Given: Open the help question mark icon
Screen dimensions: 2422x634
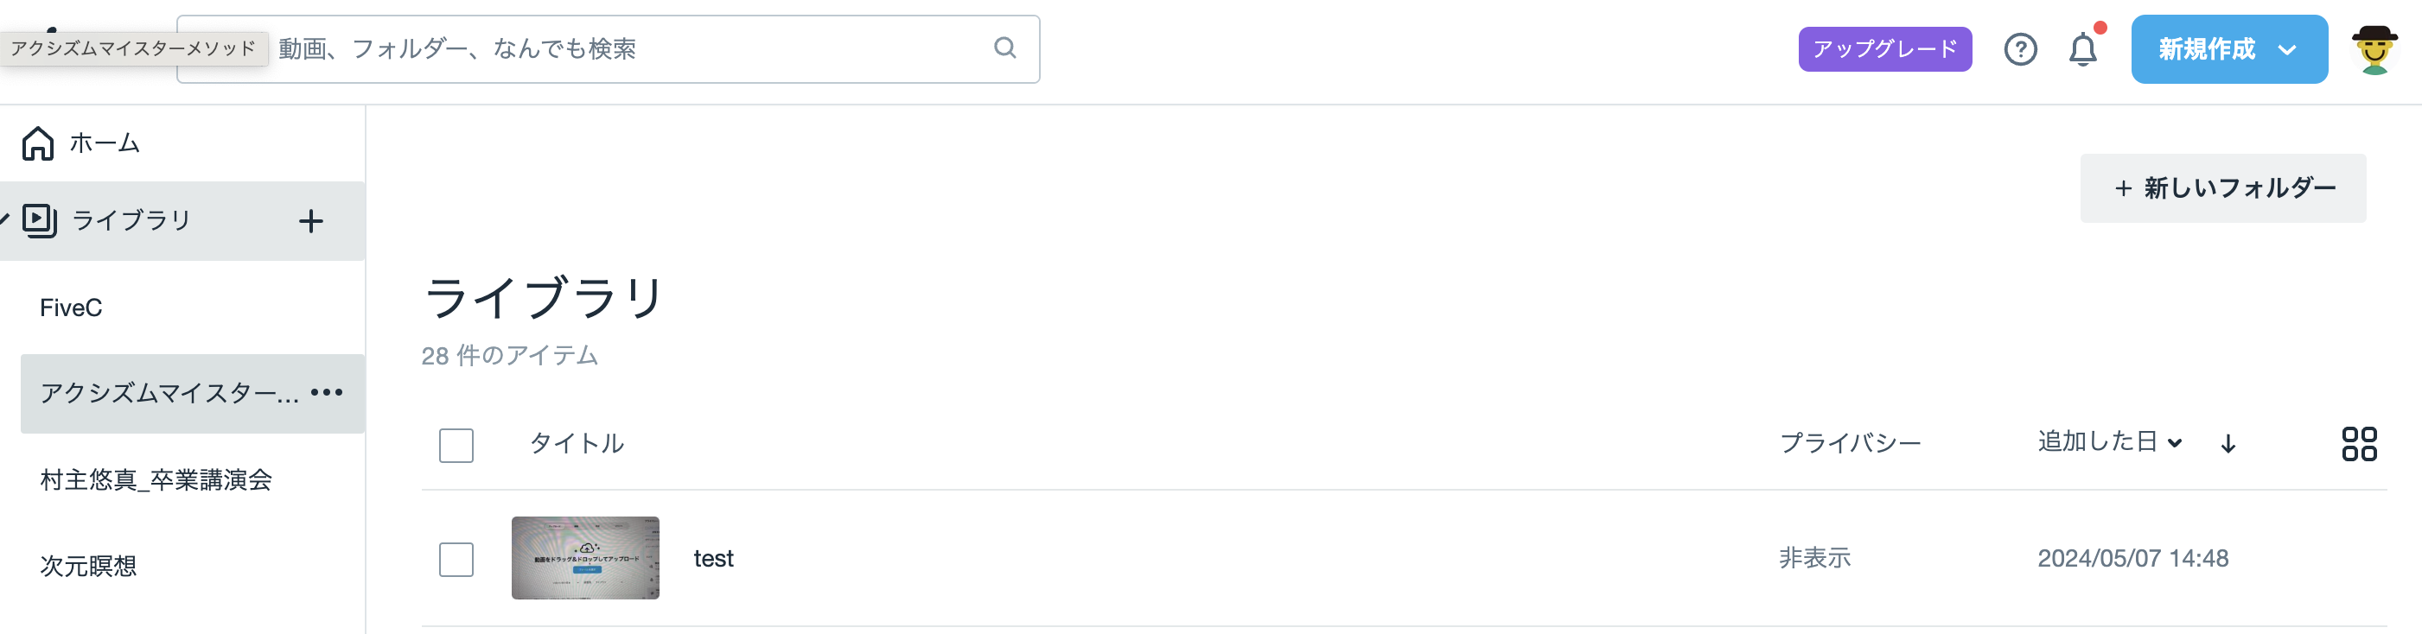Looking at the screenshot, I should tap(2019, 49).
